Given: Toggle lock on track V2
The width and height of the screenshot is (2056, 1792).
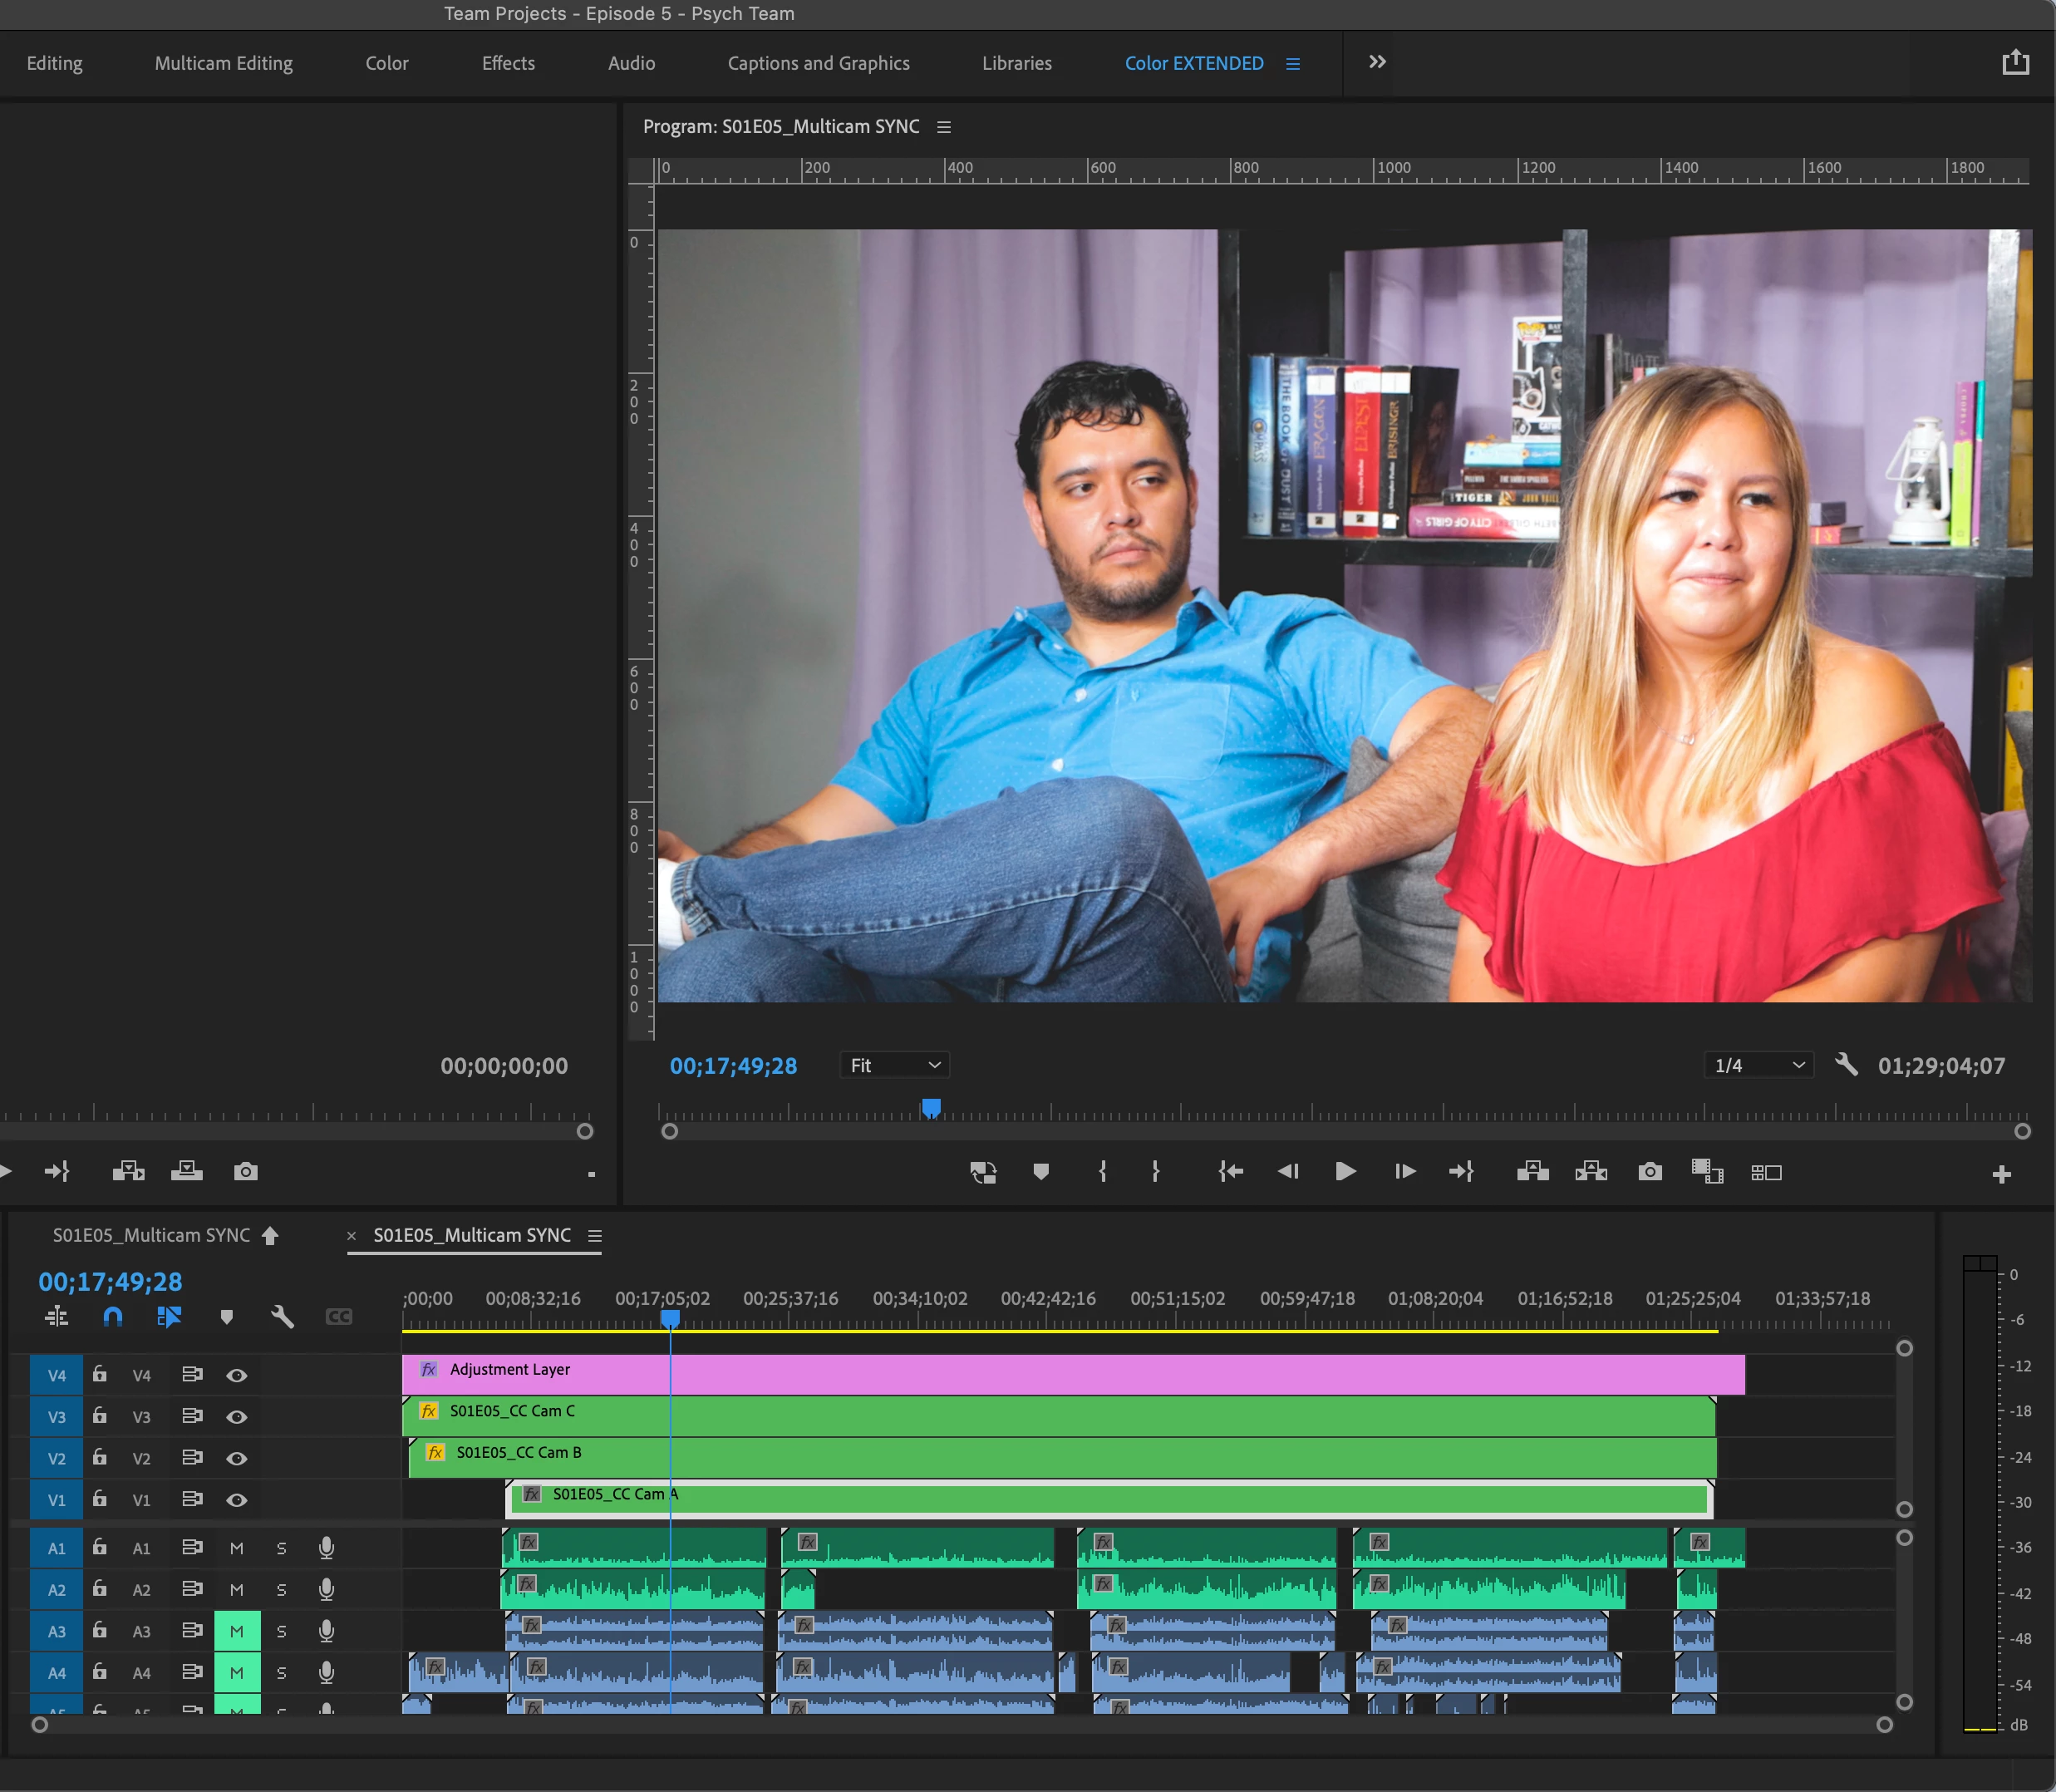Looking at the screenshot, I should click(100, 1457).
